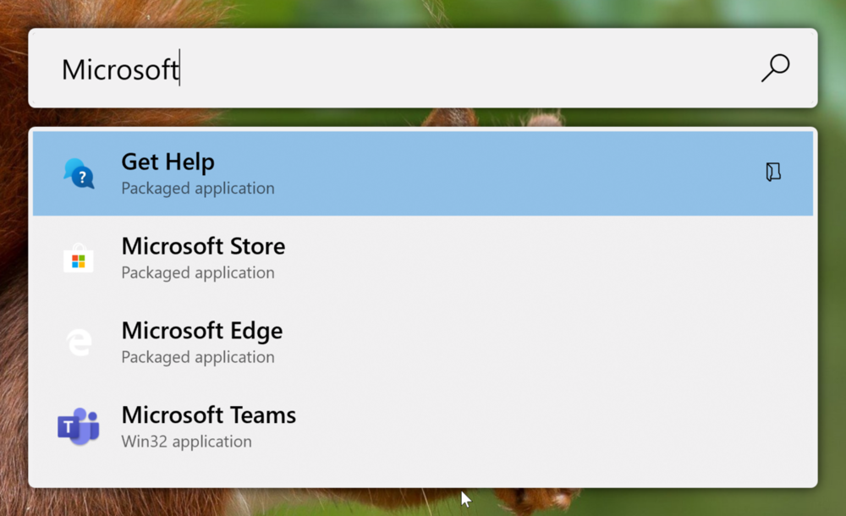Open containing folder icon on Get Help row
The width and height of the screenshot is (846, 516).
pyautogui.click(x=773, y=173)
